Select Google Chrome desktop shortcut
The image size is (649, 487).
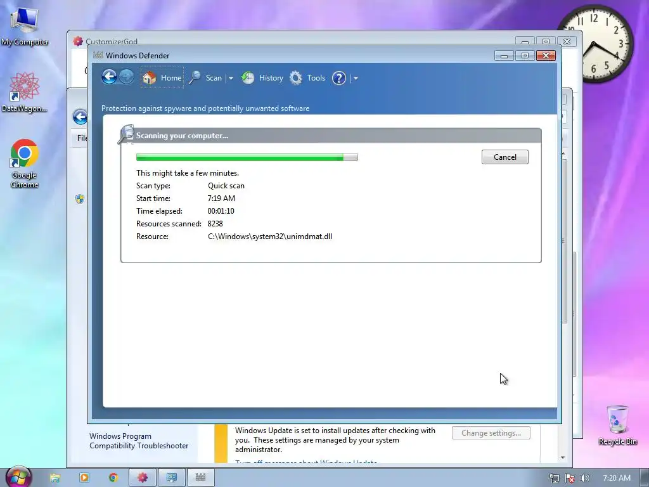tap(25, 164)
